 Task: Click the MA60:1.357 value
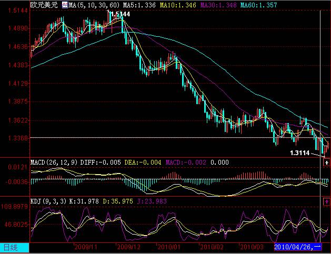[x=258, y=5]
